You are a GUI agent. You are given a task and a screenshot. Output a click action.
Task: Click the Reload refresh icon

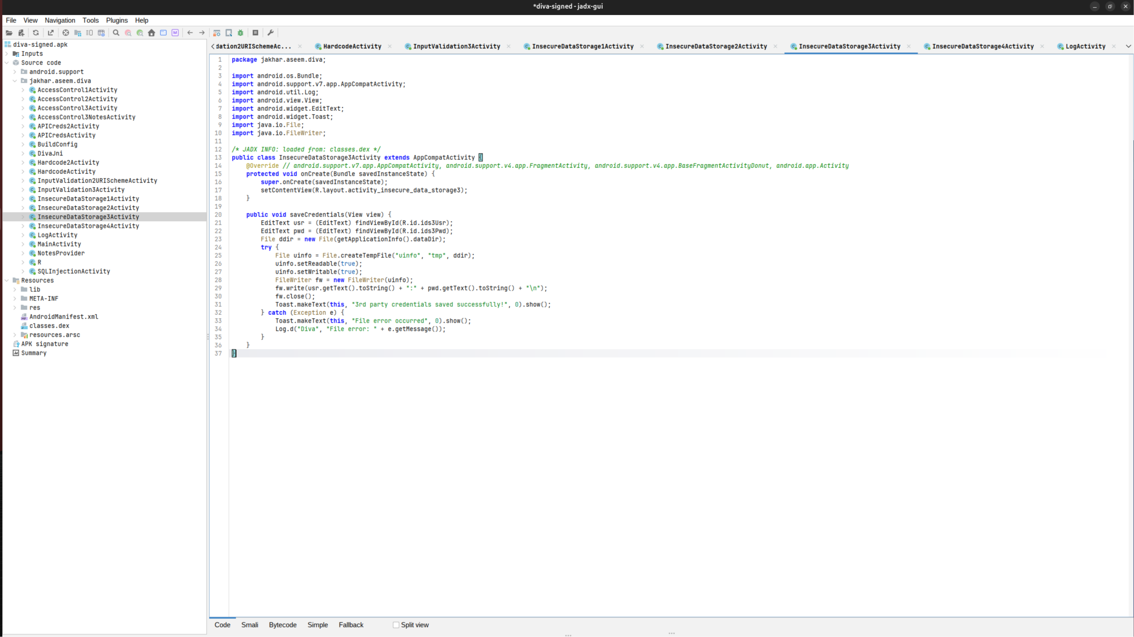pyautogui.click(x=36, y=33)
